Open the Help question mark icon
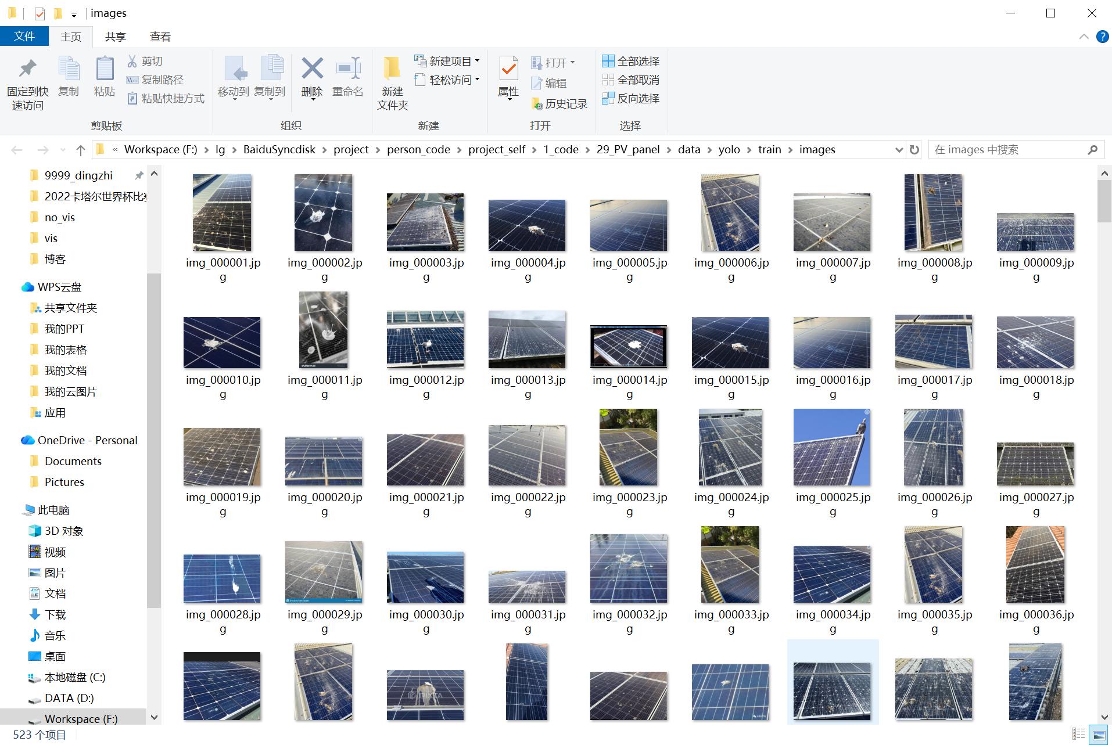The image size is (1112, 745). coord(1102,37)
